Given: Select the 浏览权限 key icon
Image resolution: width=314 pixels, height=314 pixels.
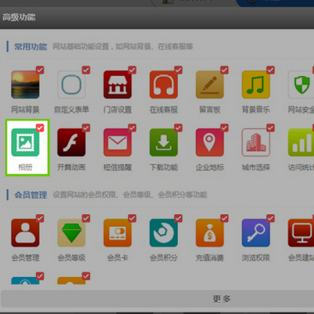Looking at the screenshot, I should (x=255, y=233).
